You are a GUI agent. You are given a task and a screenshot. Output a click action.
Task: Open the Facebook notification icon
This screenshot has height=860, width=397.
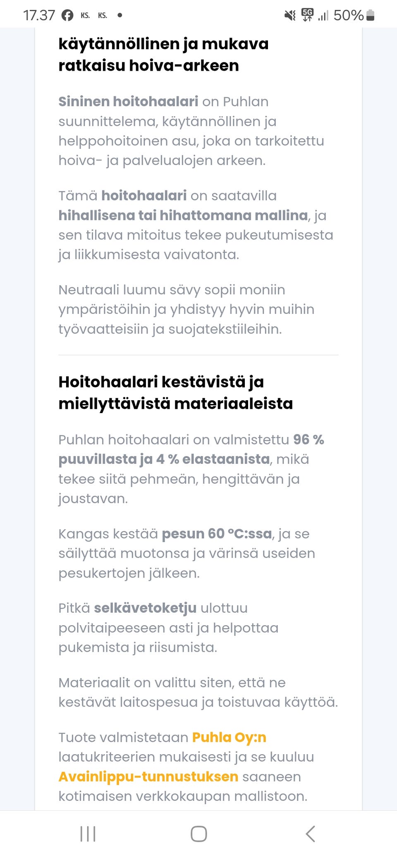tap(67, 15)
